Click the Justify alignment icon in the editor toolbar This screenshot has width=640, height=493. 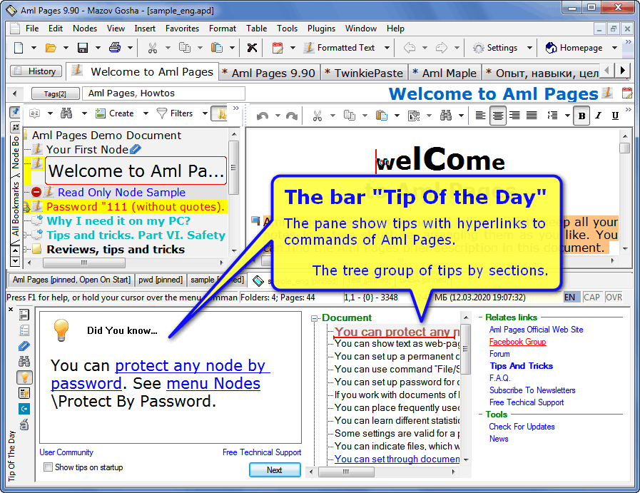tap(532, 116)
